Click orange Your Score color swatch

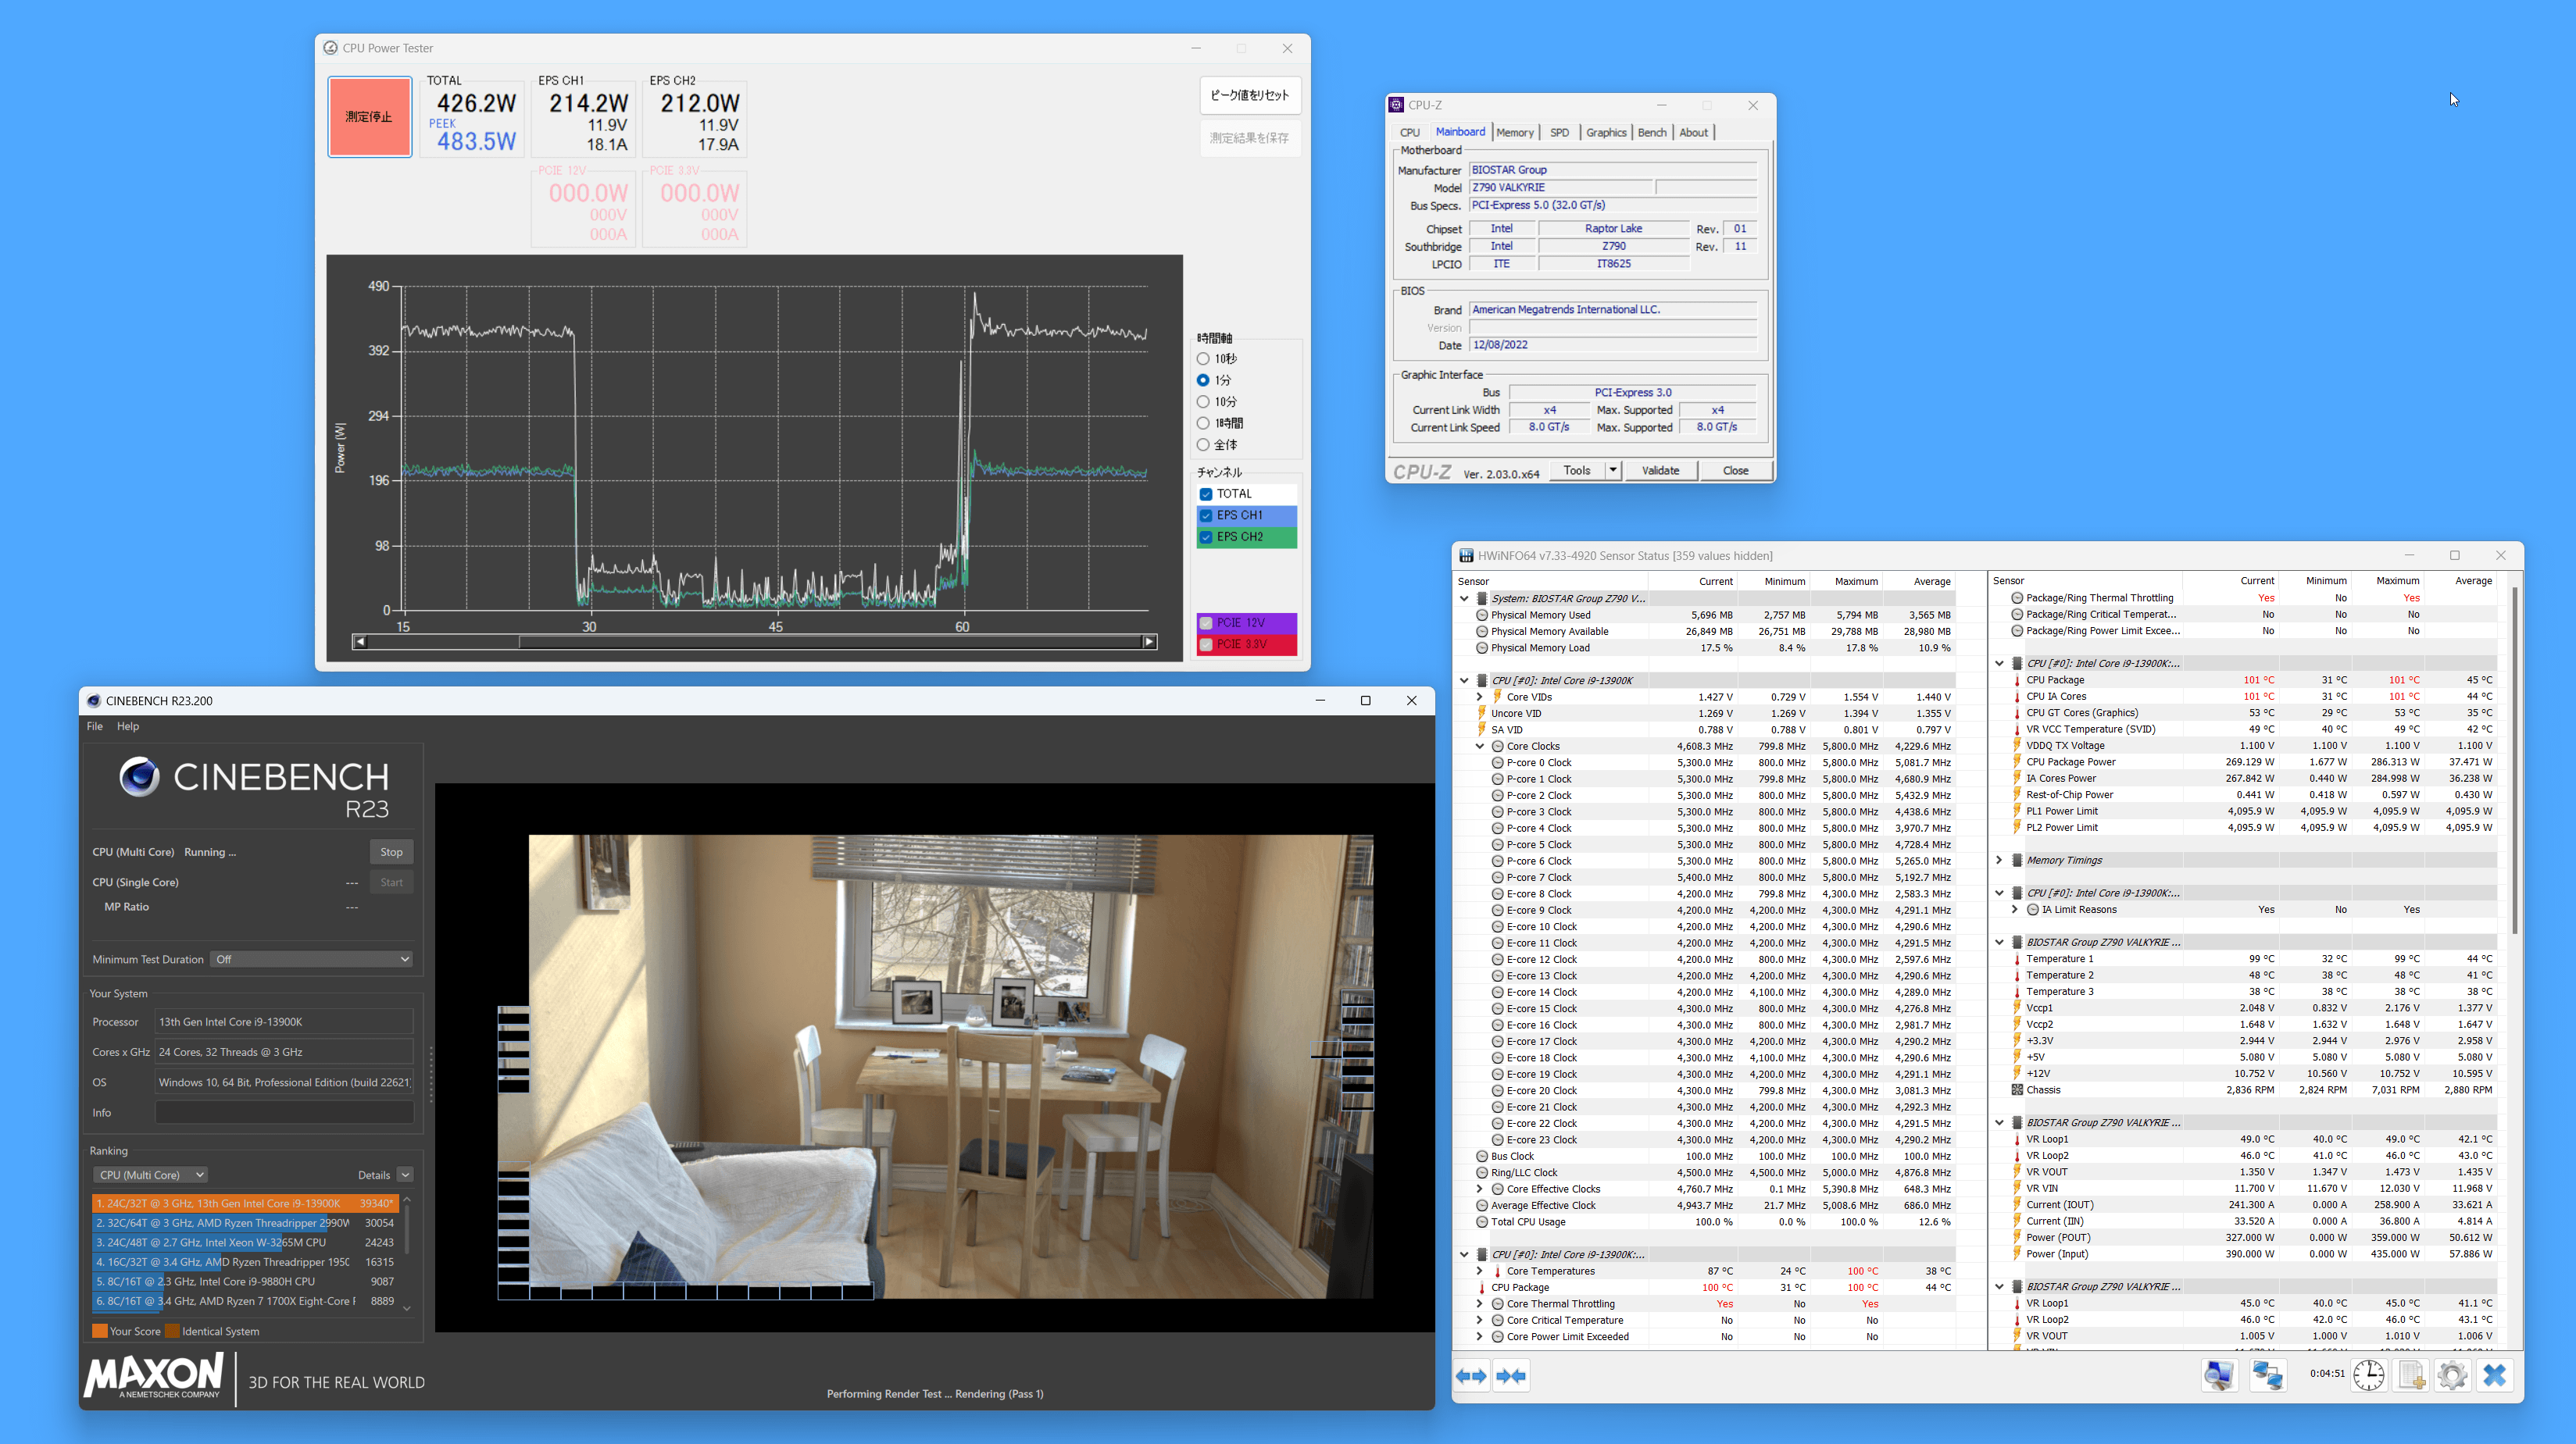(99, 1331)
